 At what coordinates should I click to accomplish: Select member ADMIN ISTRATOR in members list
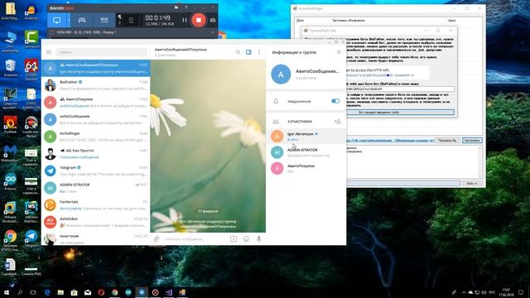click(x=306, y=152)
